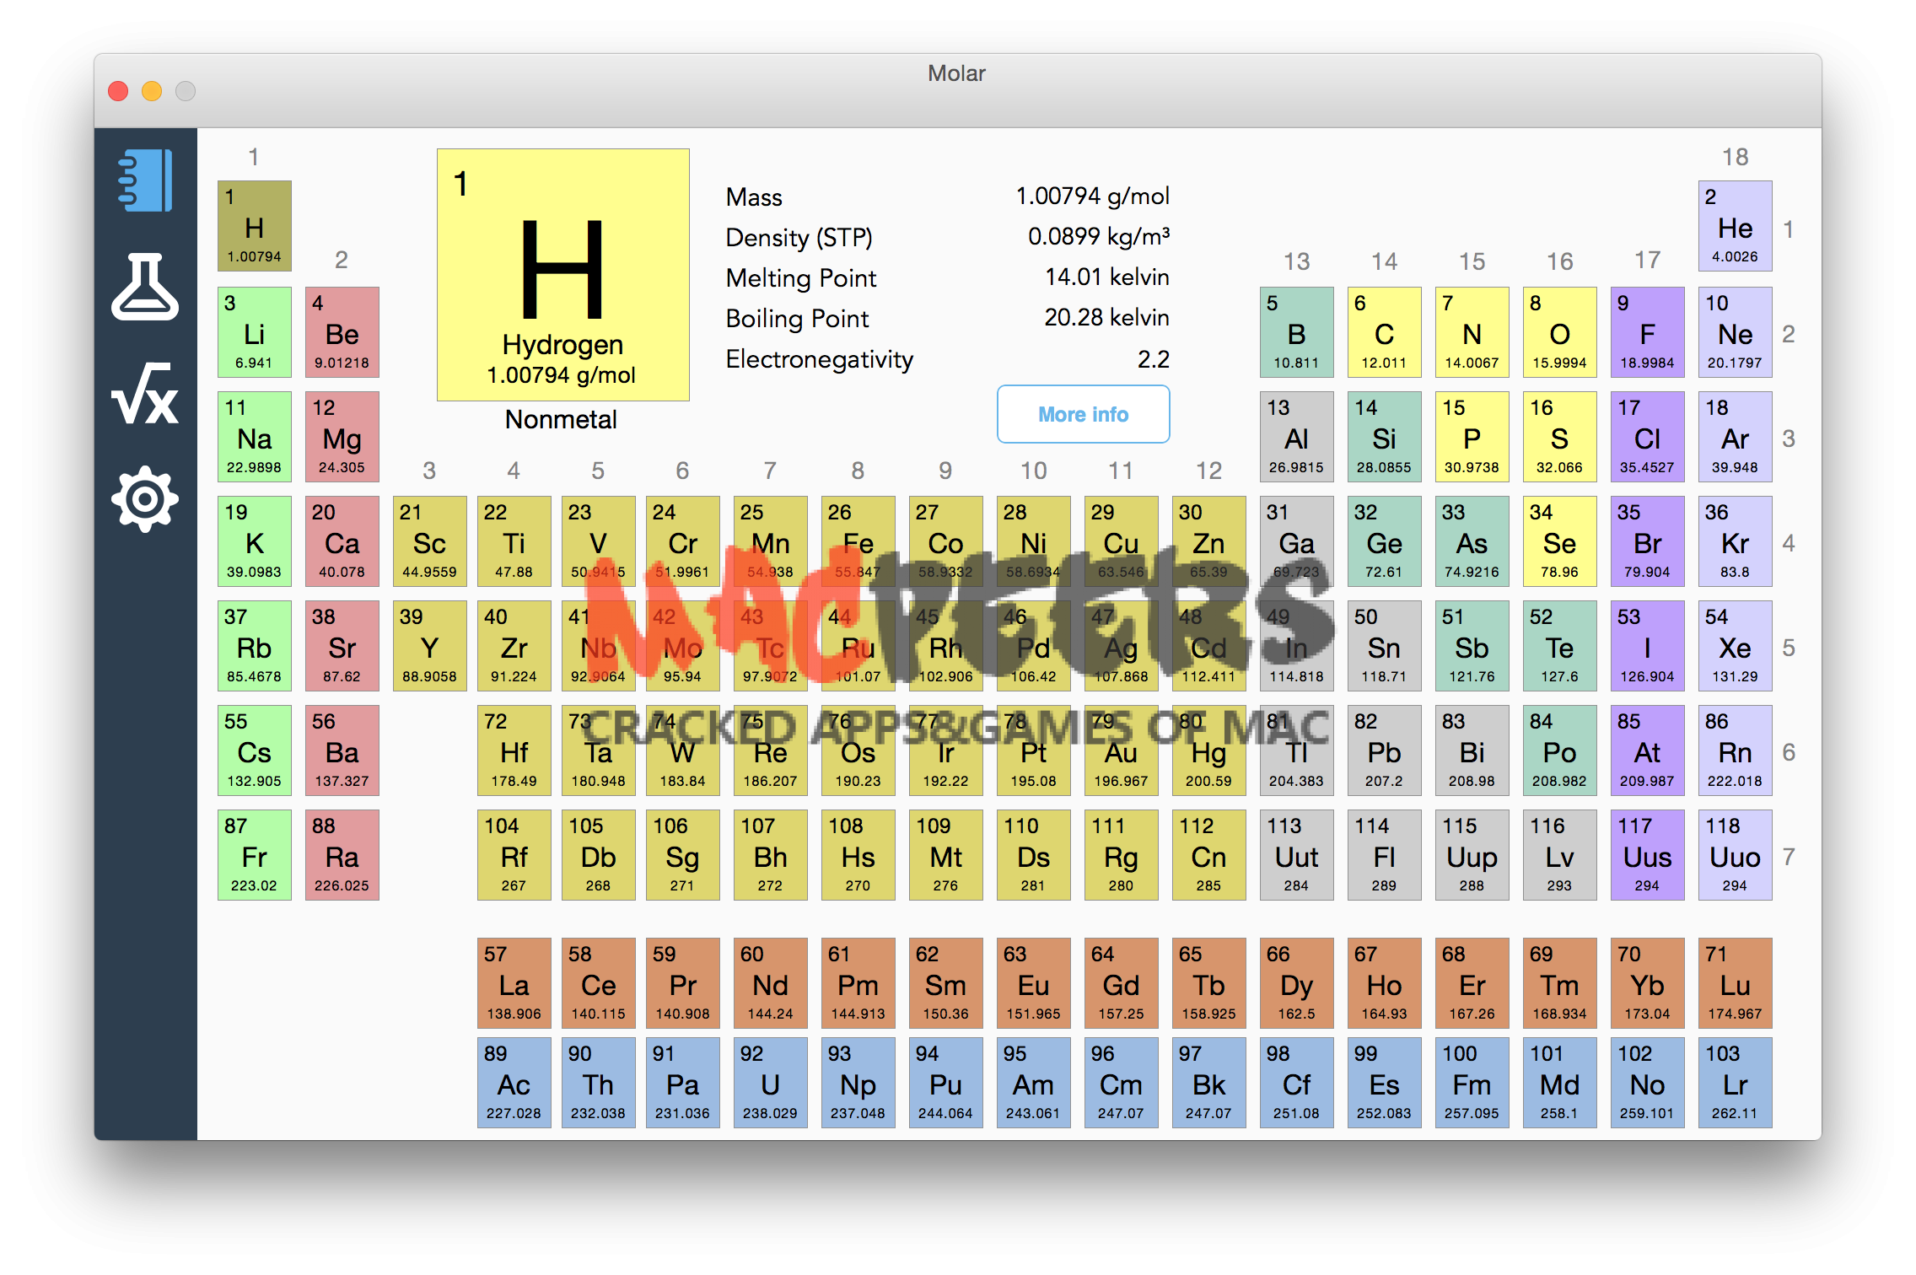This screenshot has height=1275, width=1916.
Task: Open the settings gear icon
Action: point(145,499)
